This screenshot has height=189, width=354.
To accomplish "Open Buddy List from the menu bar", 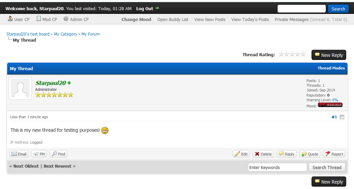I will pos(173,20).
